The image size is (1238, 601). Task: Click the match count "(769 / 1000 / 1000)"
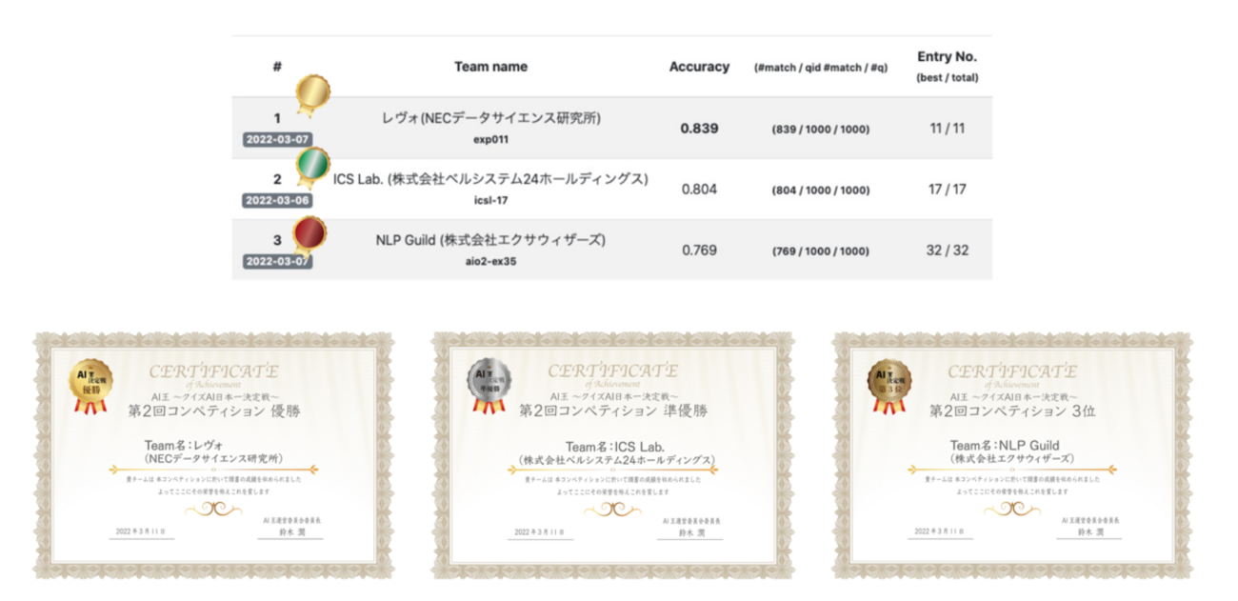click(820, 251)
